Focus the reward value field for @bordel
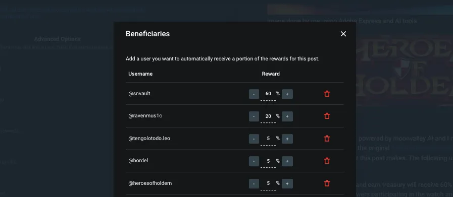The width and height of the screenshot is (453, 197). 268,161
